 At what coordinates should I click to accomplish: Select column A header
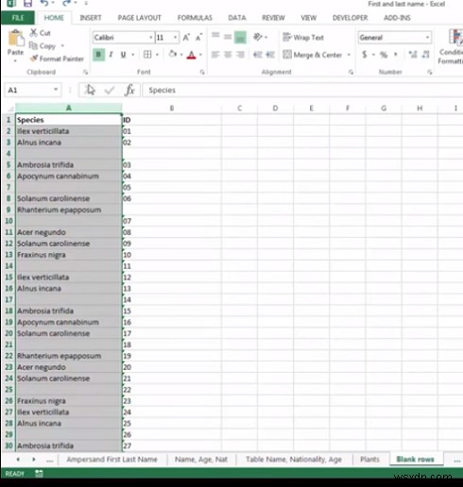[x=68, y=108]
